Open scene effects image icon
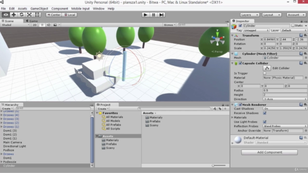This screenshot has width=308, height=173. tap(55, 25)
